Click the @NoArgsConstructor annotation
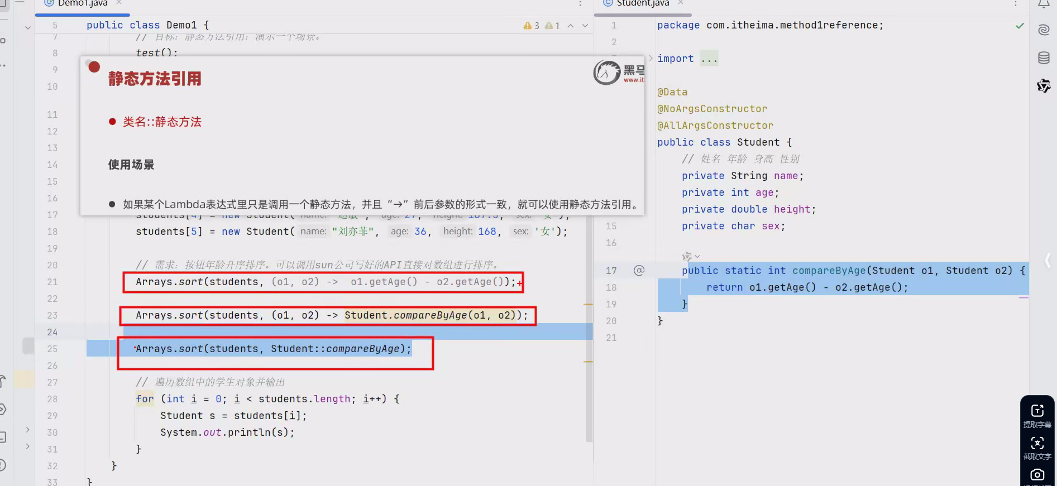This screenshot has height=486, width=1057. (x=712, y=109)
